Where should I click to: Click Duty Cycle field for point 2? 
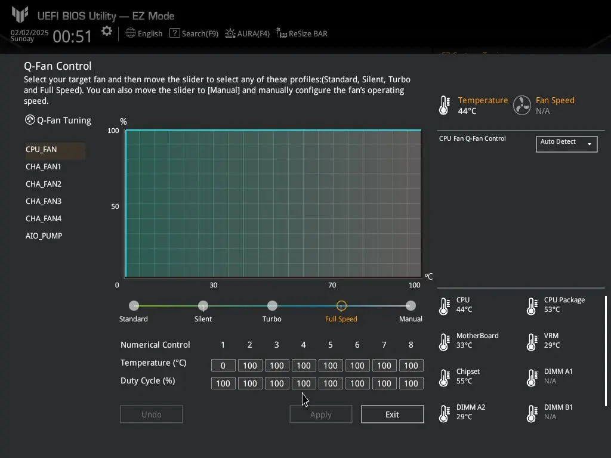(250, 383)
